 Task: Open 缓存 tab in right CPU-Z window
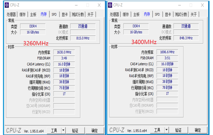pos(126,14)
